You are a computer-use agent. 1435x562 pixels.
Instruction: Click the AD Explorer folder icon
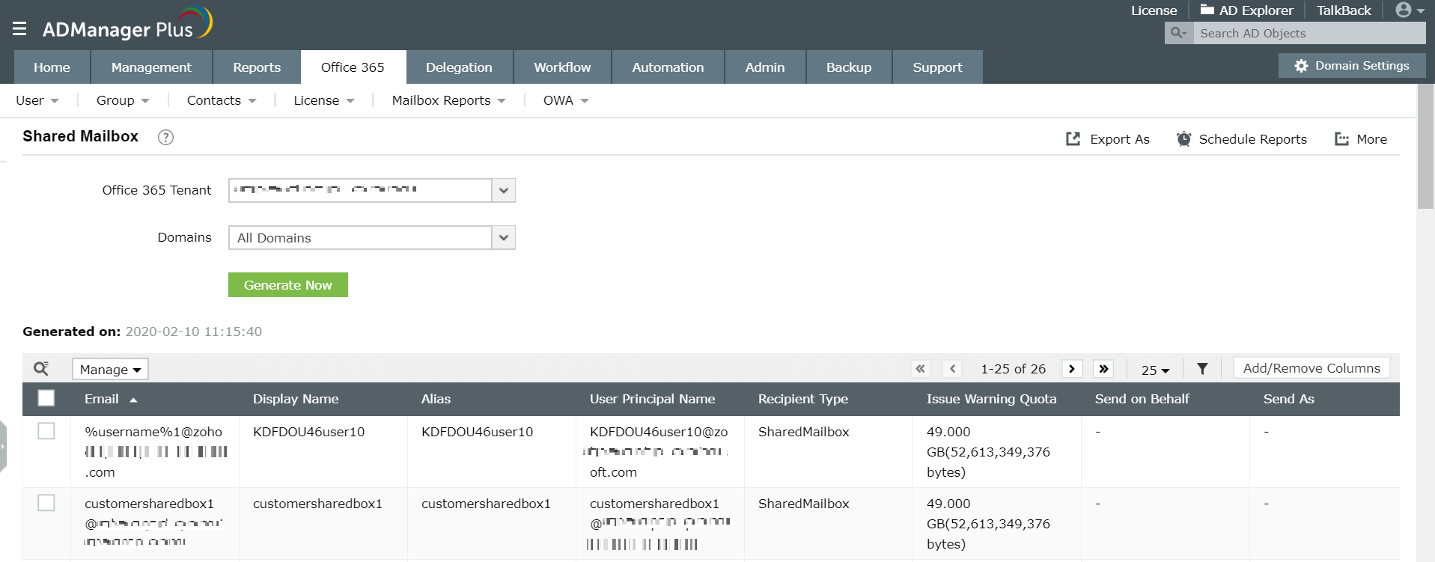coord(1207,10)
